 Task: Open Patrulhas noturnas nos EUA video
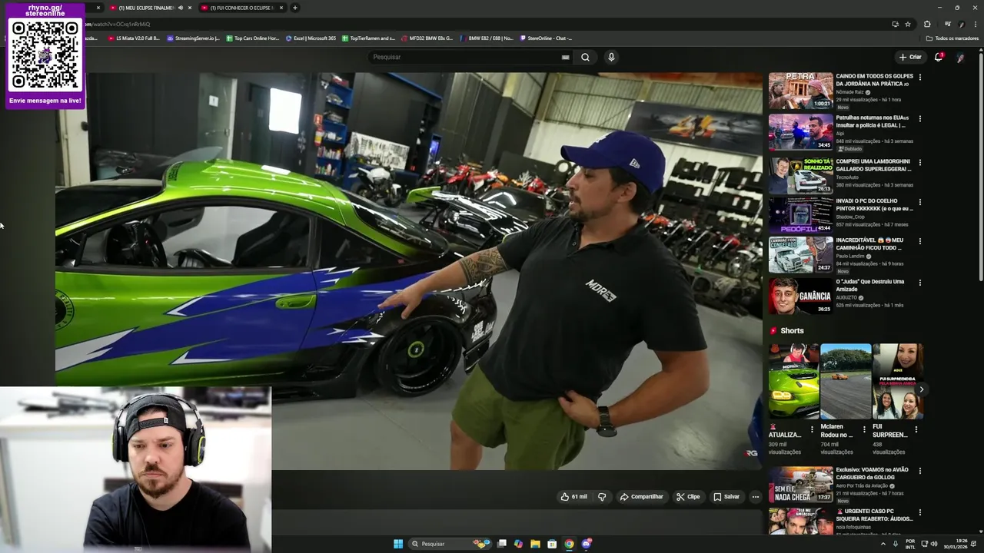tap(800, 132)
